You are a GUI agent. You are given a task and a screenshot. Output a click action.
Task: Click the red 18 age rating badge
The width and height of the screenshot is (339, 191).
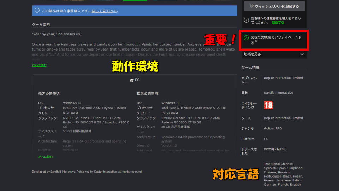pos(268,105)
